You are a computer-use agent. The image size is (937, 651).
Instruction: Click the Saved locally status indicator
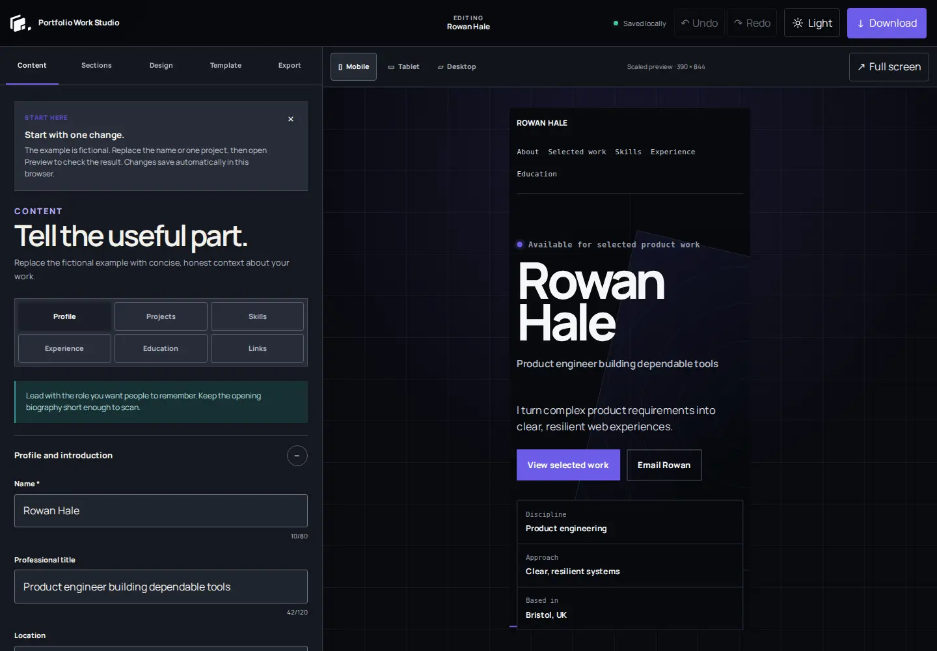coord(640,23)
